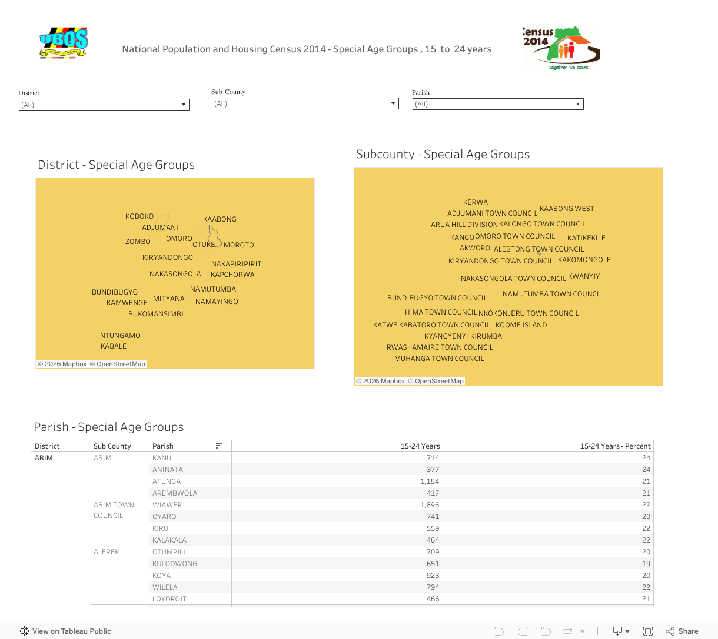This screenshot has height=639, width=718.
Task: Click the Share button
Action: (x=682, y=631)
